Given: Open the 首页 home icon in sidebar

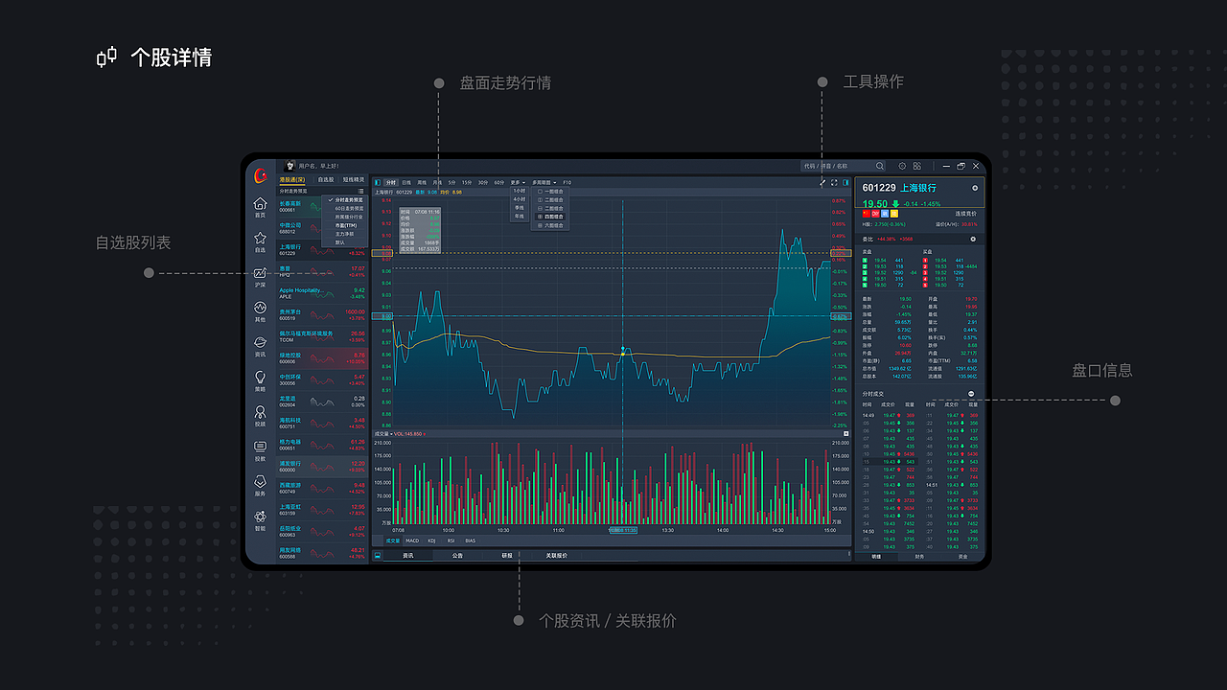Looking at the screenshot, I should click(260, 204).
